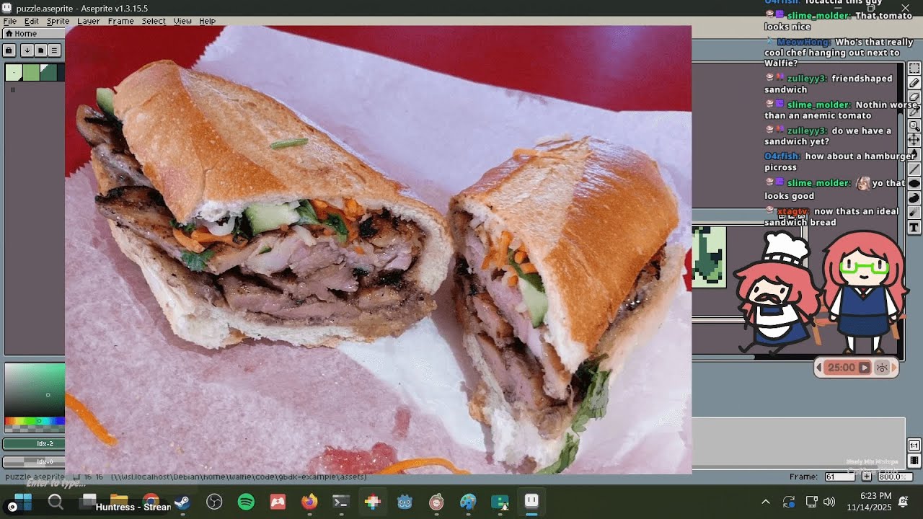Image resolution: width=923 pixels, height=519 pixels.
Task: Click the plus button beside frame field
Action: coord(867,476)
